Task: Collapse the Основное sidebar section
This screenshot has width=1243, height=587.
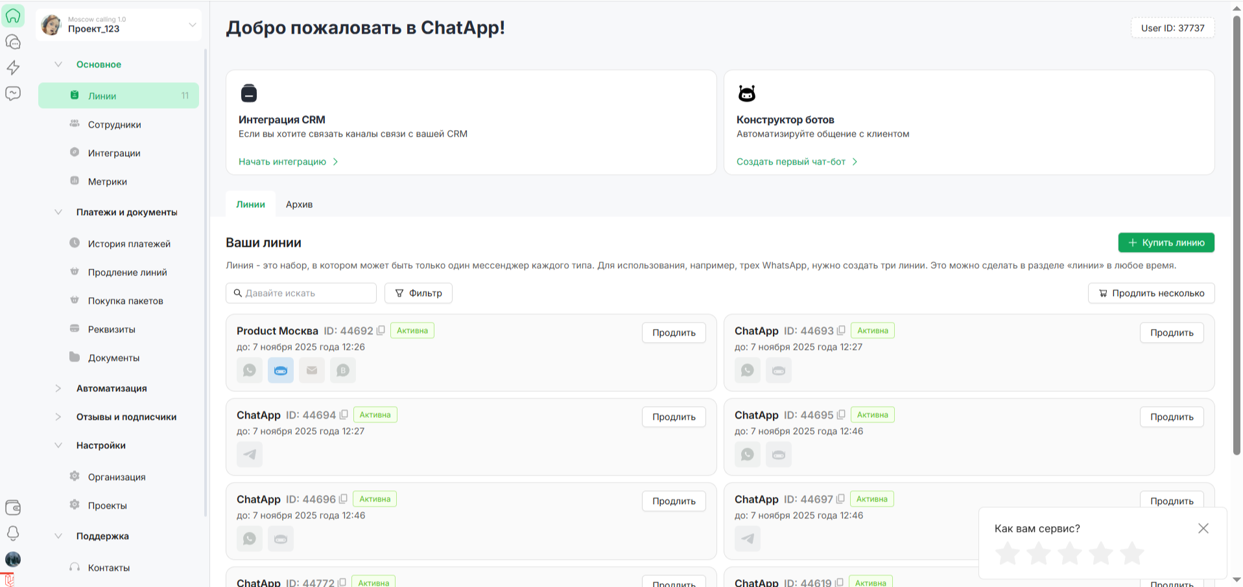Action: pyautogui.click(x=58, y=64)
